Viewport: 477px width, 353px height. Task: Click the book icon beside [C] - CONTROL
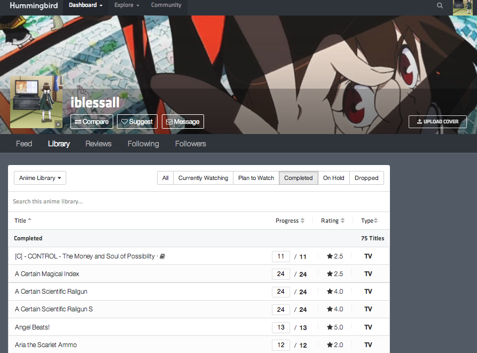(162, 256)
